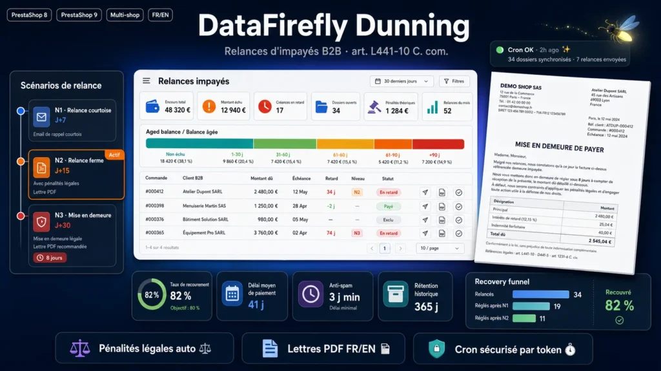Mark order #000412 as resolved with checkmark
The width and height of the screenshot is (661, 371).
(x=459, y=192)
